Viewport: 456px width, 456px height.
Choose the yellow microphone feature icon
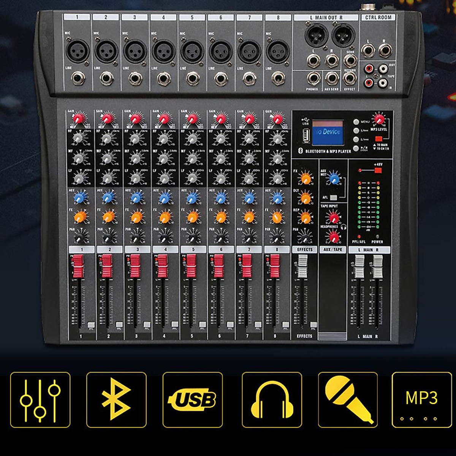(x=348, y=400)
